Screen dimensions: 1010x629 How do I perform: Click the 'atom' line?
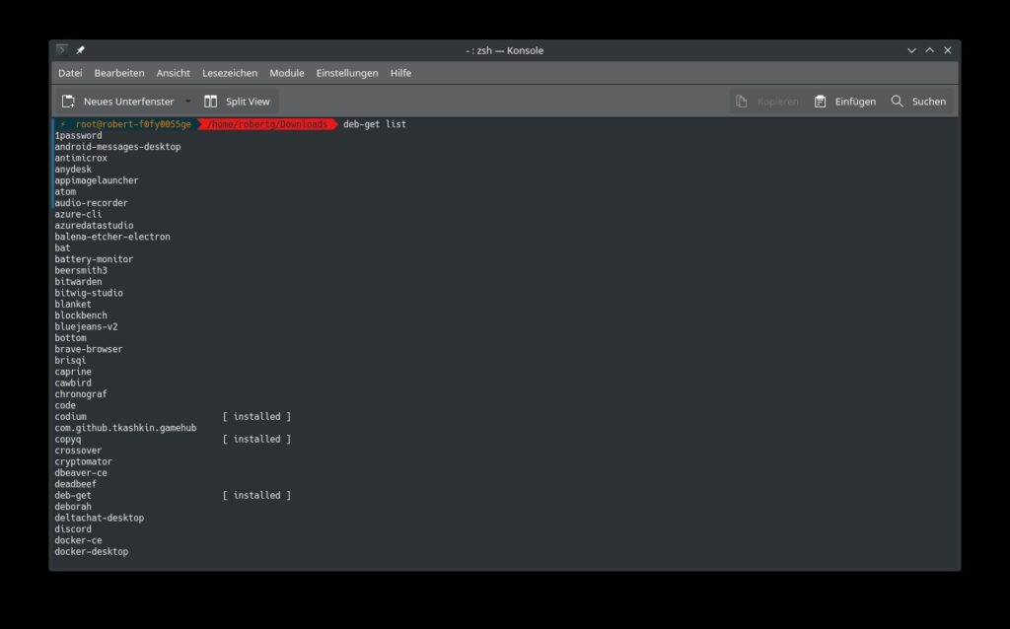[65, 192]
